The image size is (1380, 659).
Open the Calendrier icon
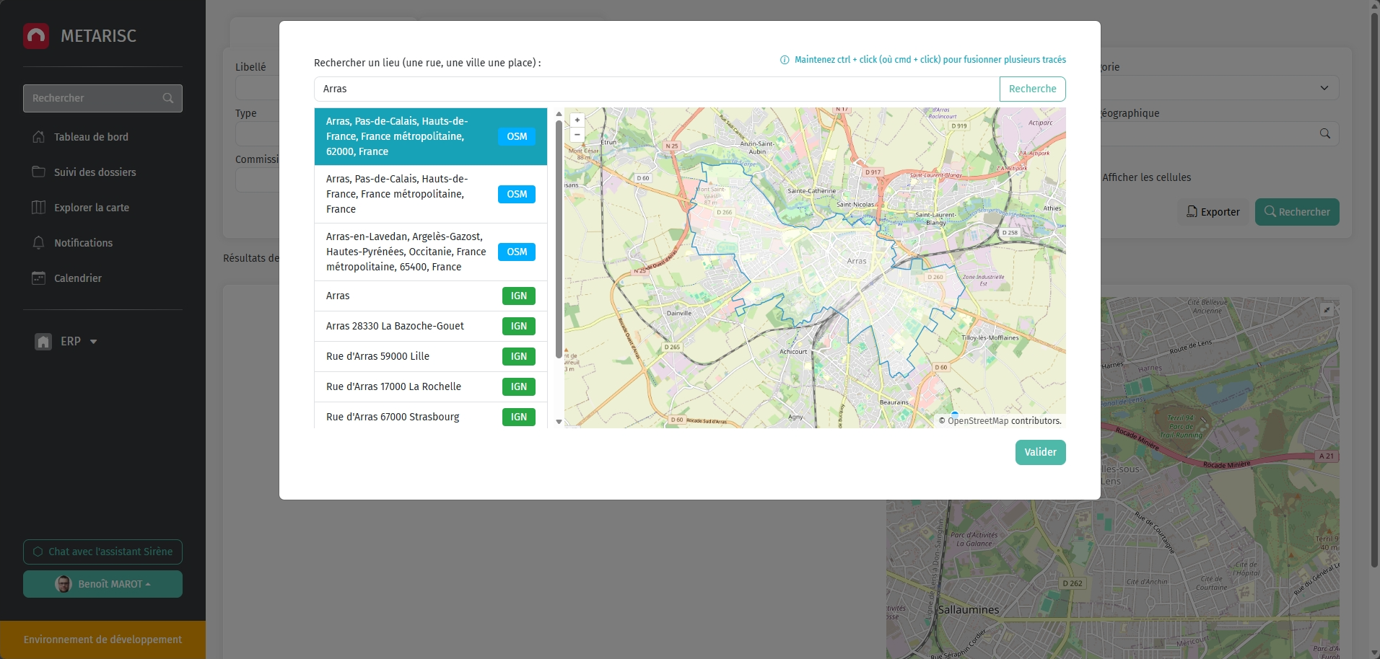tap(40, 278)
